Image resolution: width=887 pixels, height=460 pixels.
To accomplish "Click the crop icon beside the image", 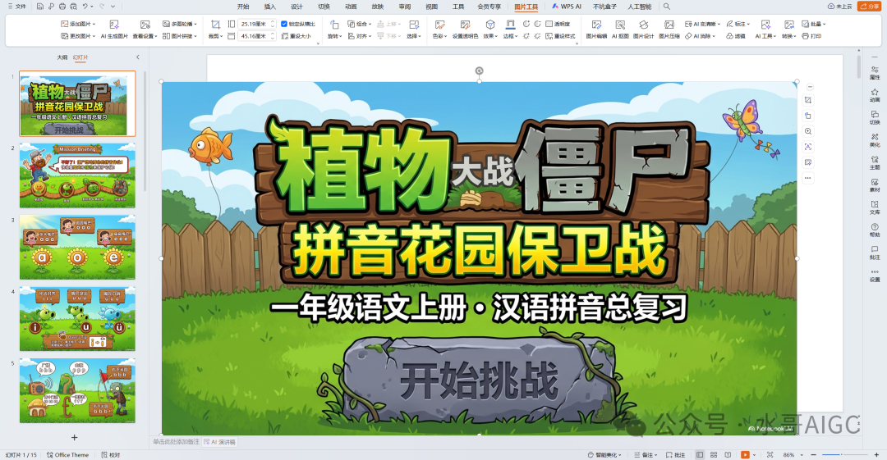I will pyautogui.click(x=808, y=100).
